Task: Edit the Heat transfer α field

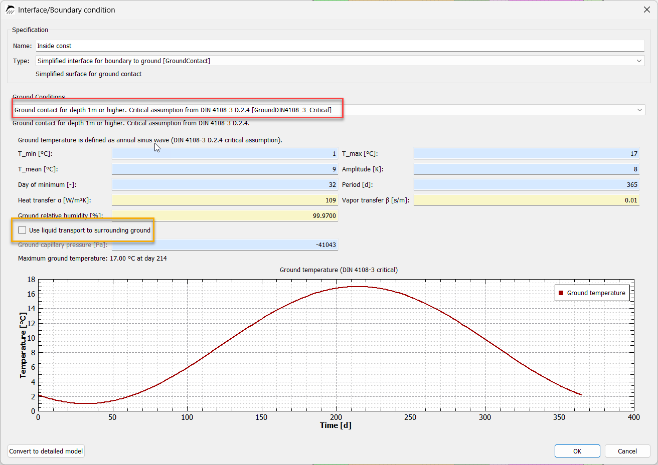Action: (225, 200)
